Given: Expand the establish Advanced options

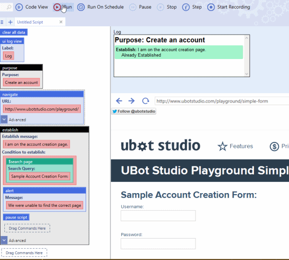Looking at the screenshot, I should [4, 240].
